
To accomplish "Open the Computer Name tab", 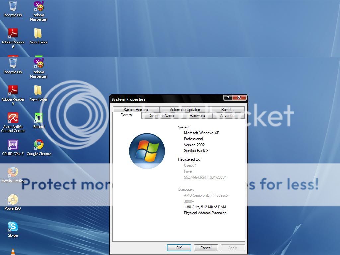I will pyautogui.click(x=161, y=115).
